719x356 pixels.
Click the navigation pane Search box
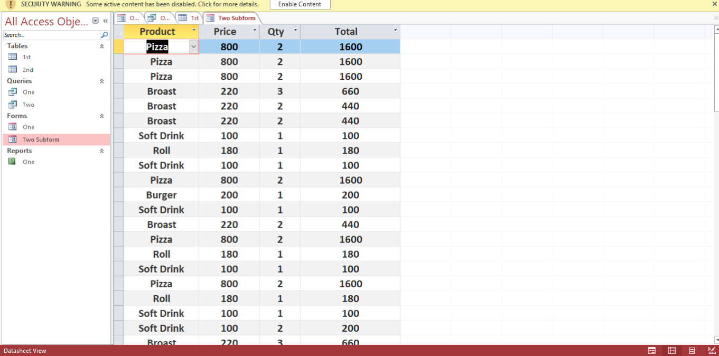pyautogui.click(x=51, y=35)
